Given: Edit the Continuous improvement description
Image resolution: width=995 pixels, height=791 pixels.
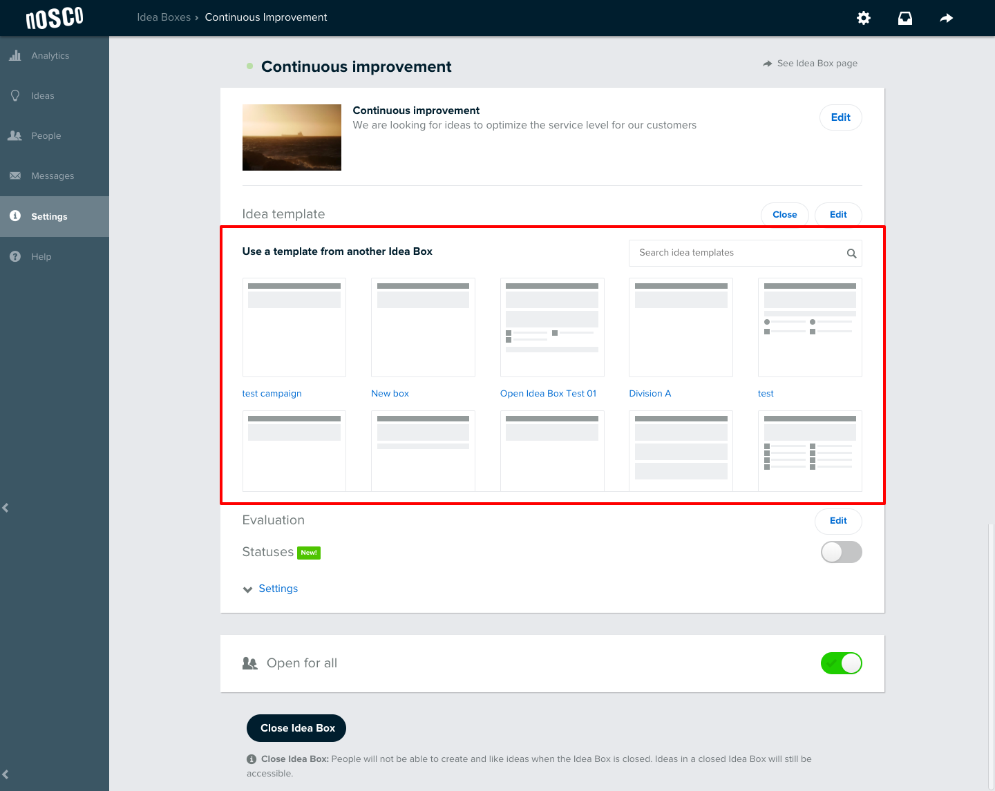Looking at the screenshot, I should tap(841, 117).
